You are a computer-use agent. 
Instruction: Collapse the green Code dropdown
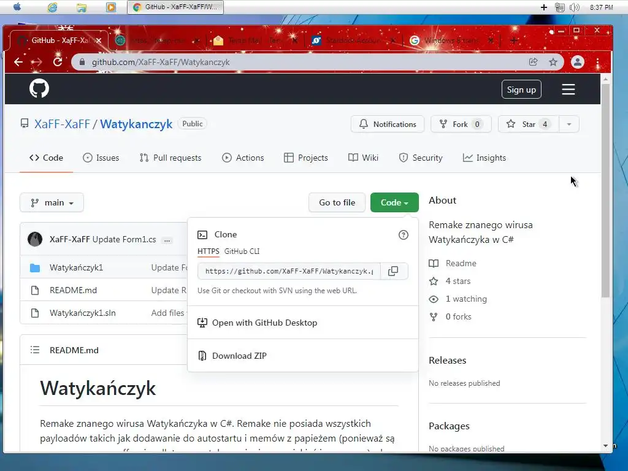(394, 202)
